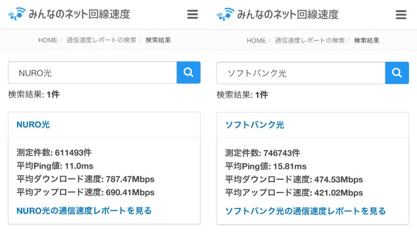417x234 pixels.
Task: Open 通信速度レポートの検索 breadcrumb on right page
Action: 310,41
